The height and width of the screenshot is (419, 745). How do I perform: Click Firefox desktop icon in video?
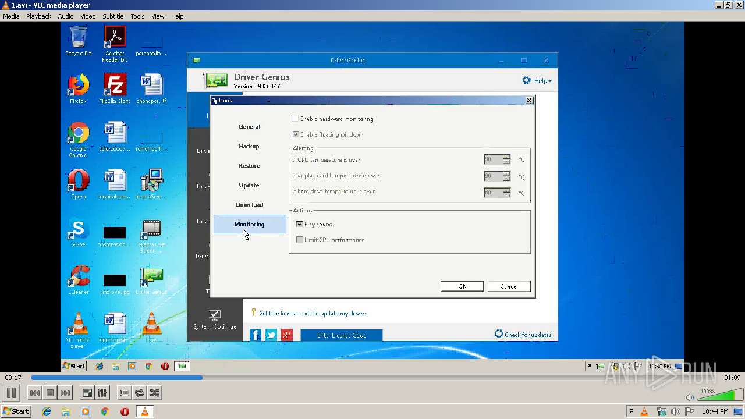[x=79, y=89]
